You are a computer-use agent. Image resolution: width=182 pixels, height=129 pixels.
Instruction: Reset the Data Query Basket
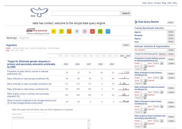tap(170, 22)
